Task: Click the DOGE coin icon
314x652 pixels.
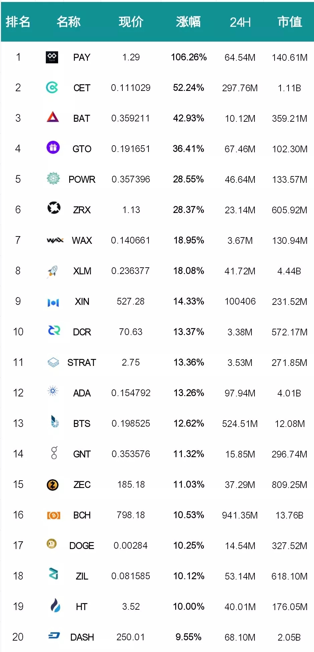Action: pyautogui.click(x=51, y=544)
